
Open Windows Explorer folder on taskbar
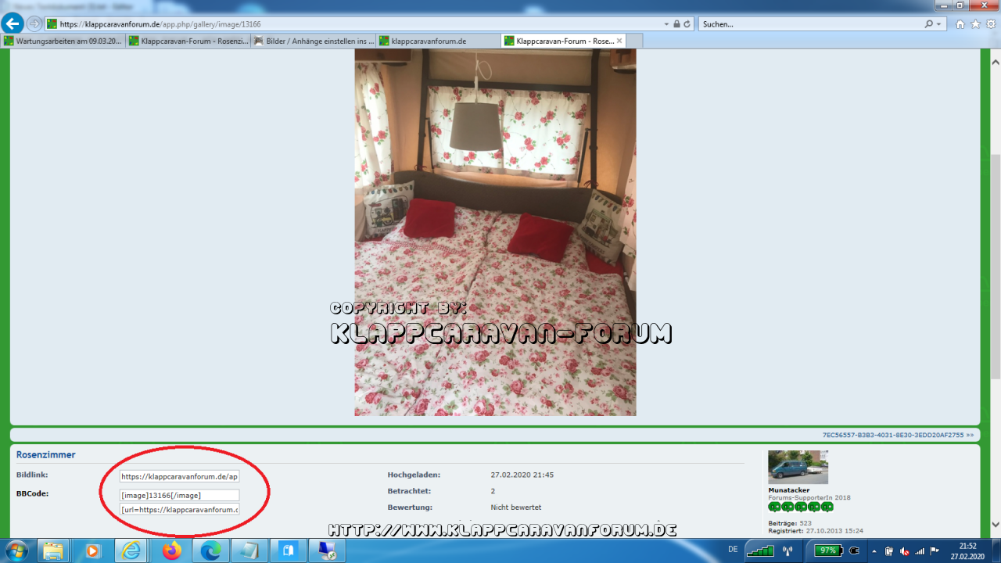[x=53, y=550]
